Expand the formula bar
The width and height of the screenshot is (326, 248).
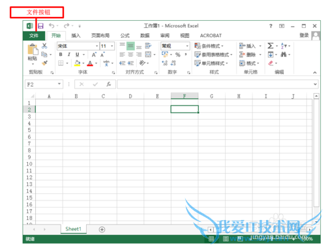(315, 84)
